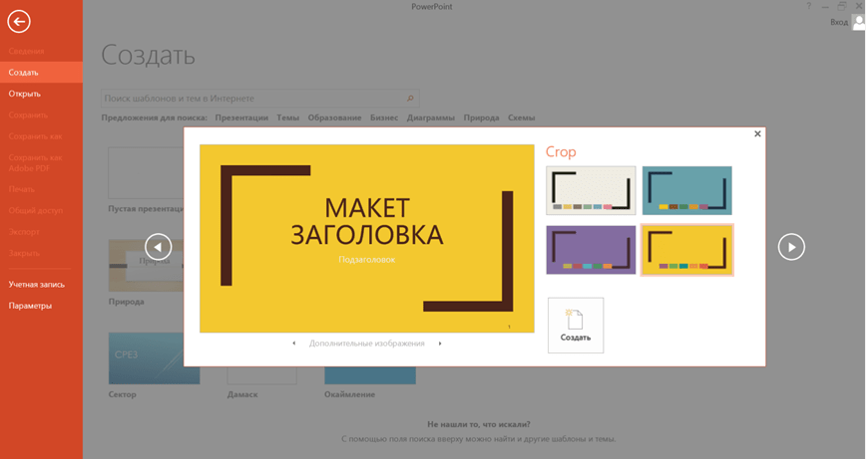Select the teal color variant thumbnail
This screenshot has height=459, width=866.
[686, 190]
